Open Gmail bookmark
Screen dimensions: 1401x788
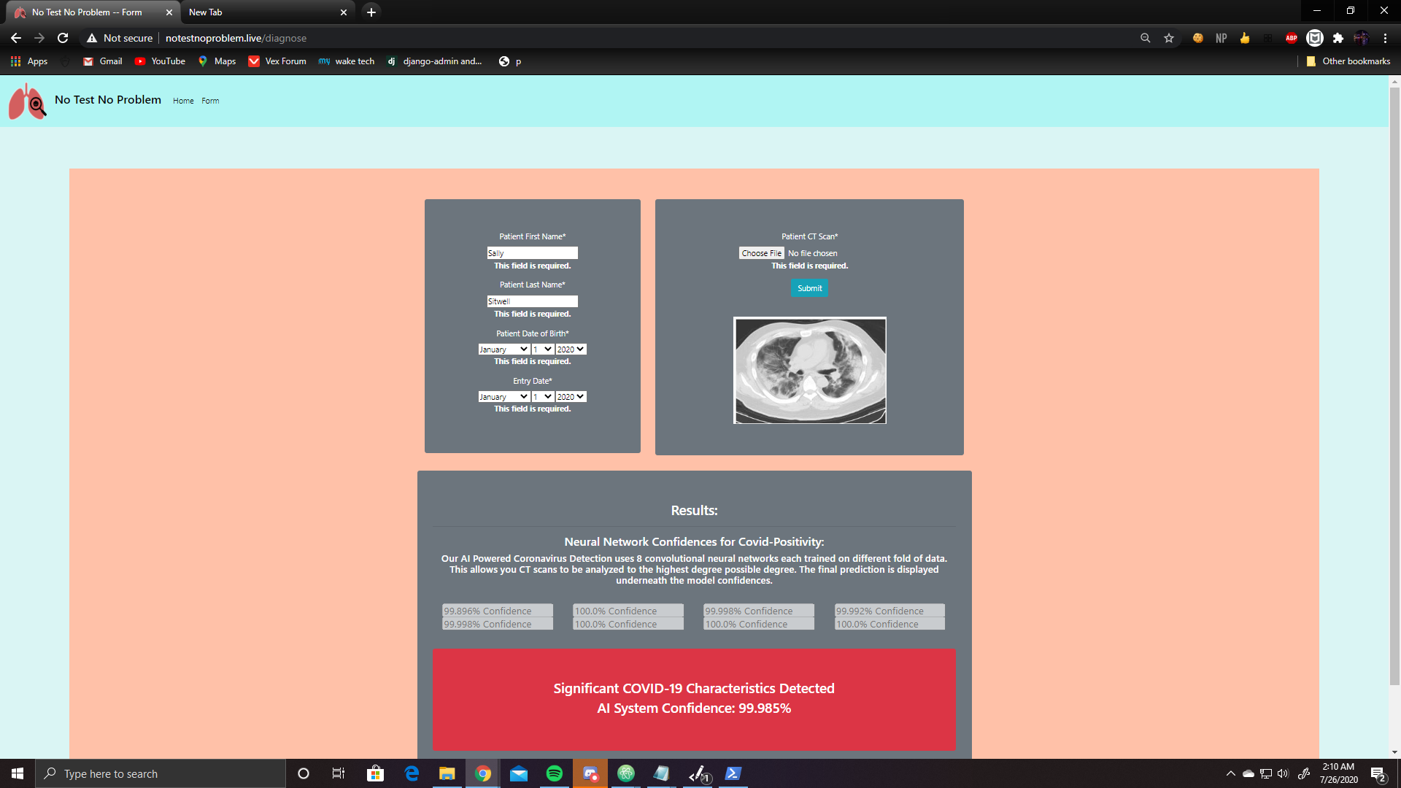coord(102,61)
